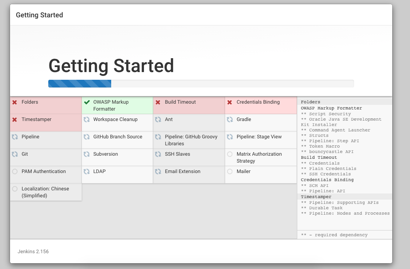
Task: Click the sync icon beside Gradle
Action: 230,119
